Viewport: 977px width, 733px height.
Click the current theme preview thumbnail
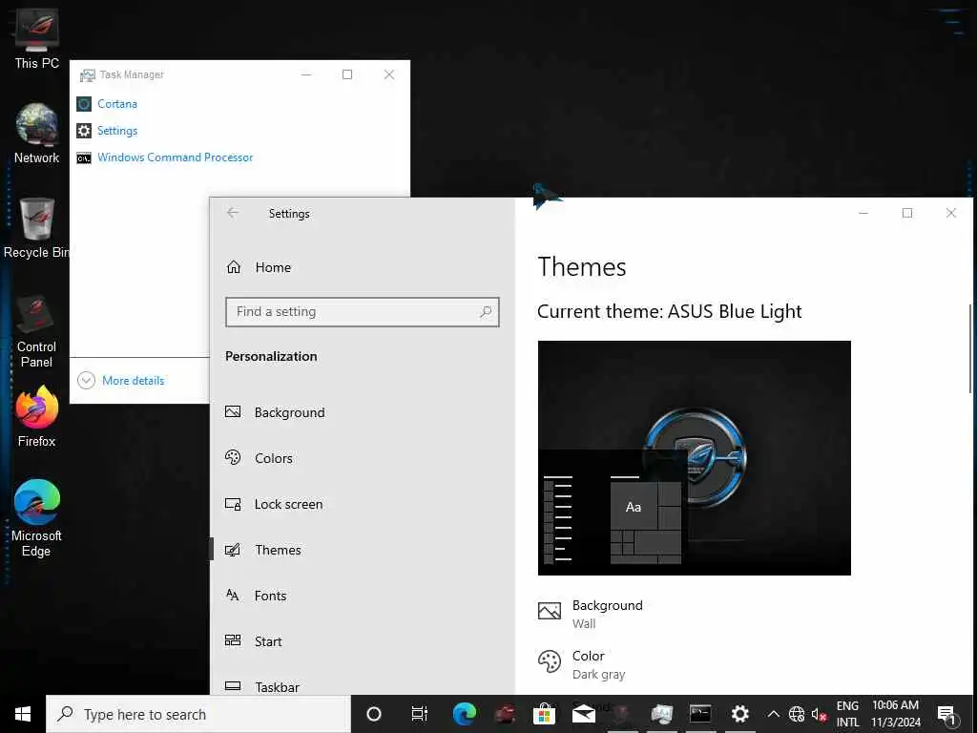point(695,457)
